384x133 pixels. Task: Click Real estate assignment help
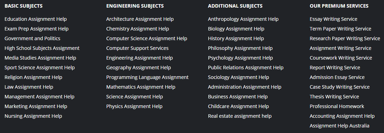[240, 116]
